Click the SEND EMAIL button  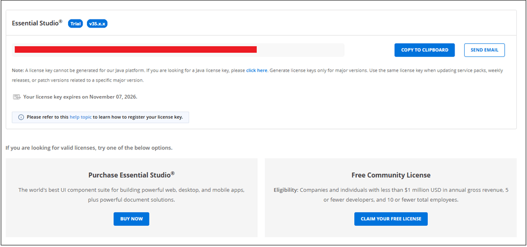[x=484, y=50]
